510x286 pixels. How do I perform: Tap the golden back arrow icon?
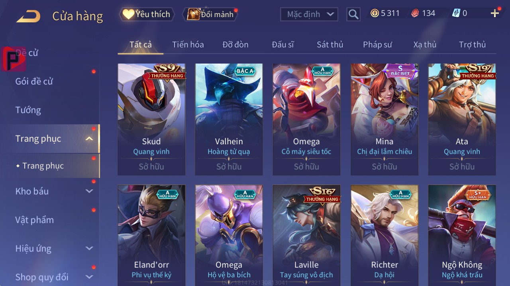coord(28,16)
